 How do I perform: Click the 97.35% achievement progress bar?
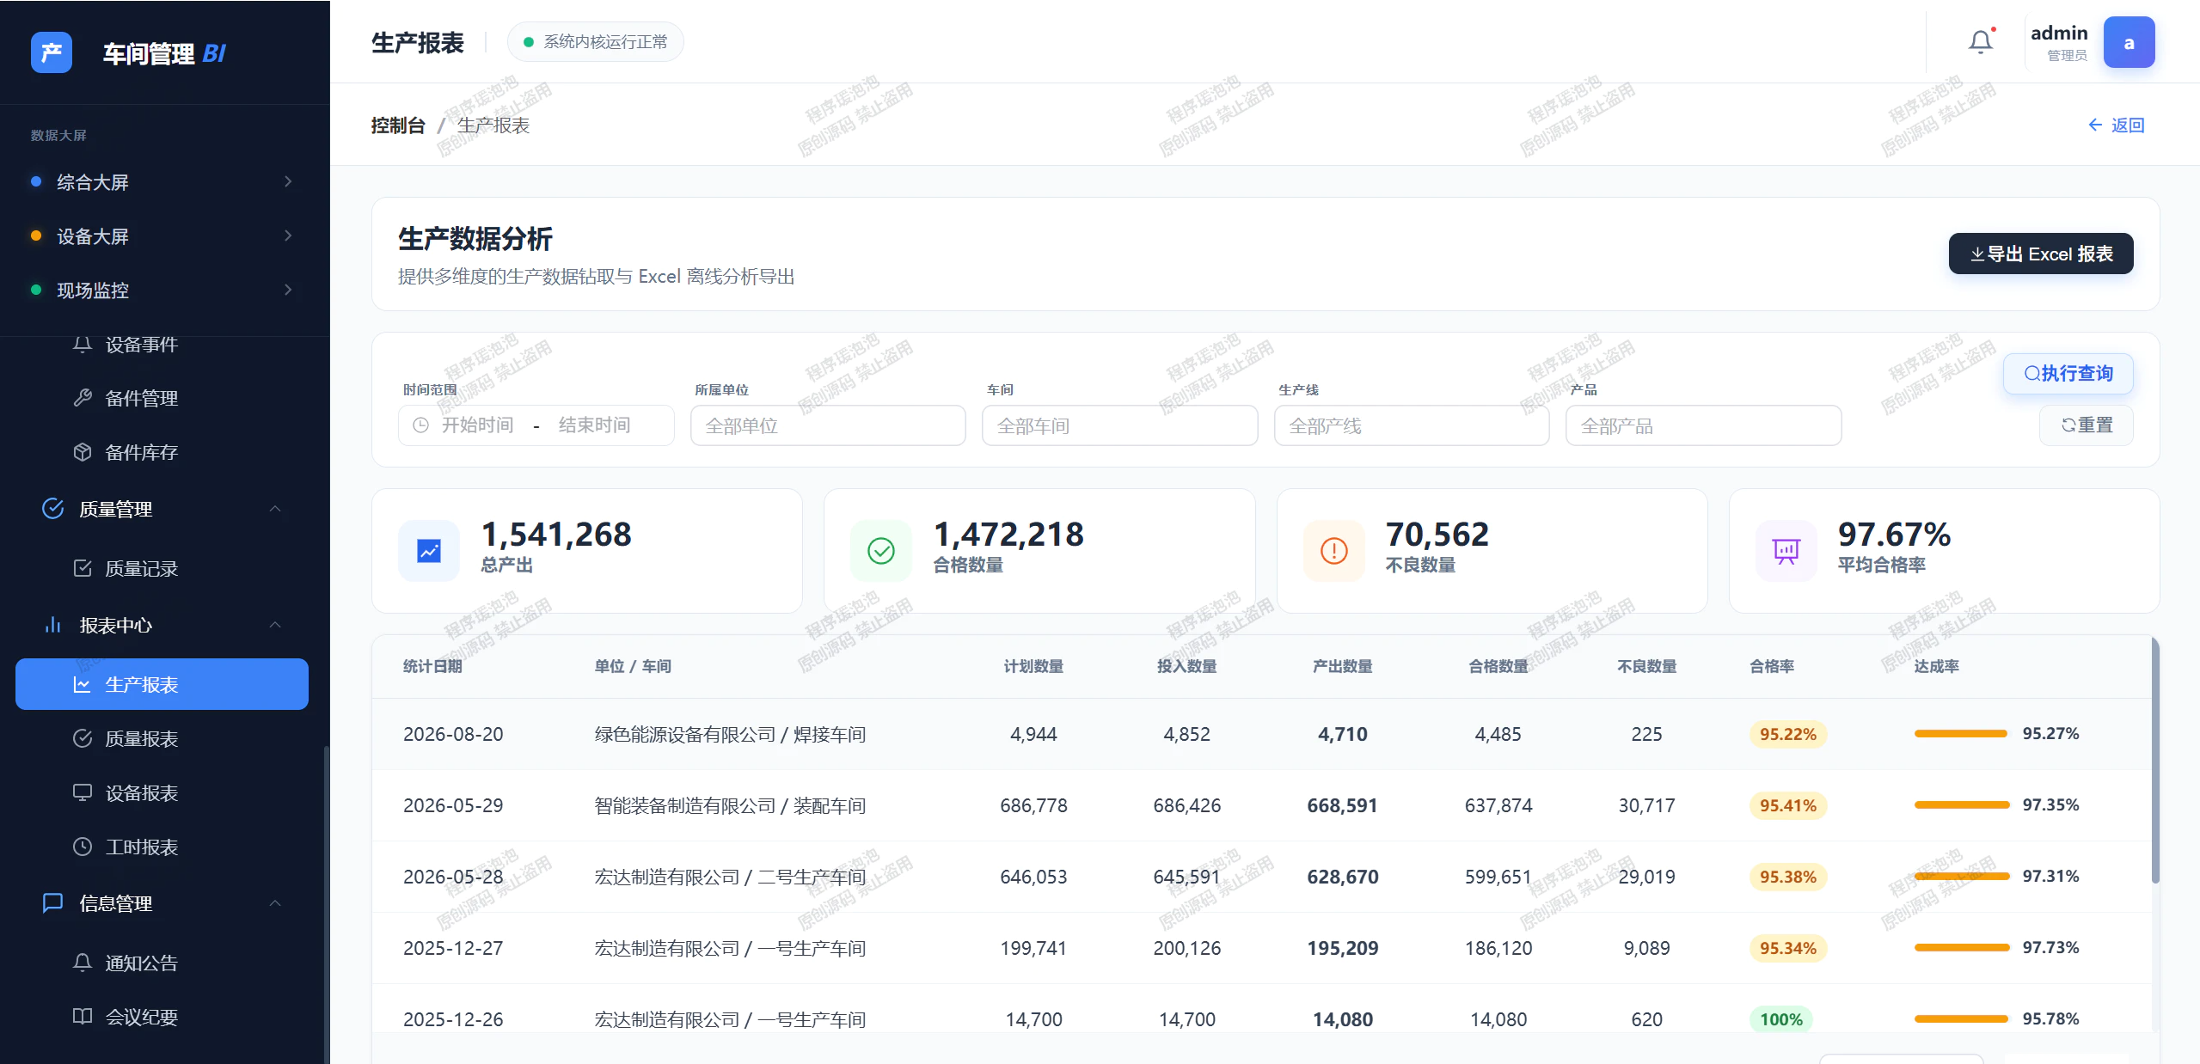point(1961,804)
